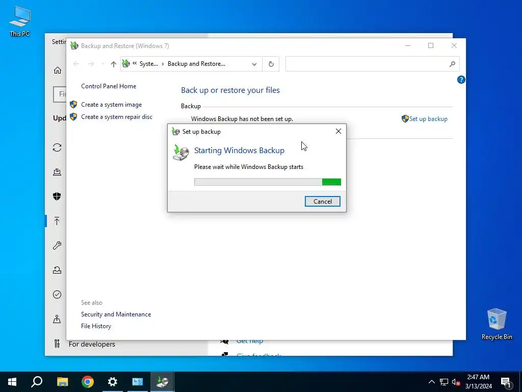The height and width of the screenshot is (392, 522).
Task: Open Windows Update sync icon in Settings
Action: [x=57, y=148]
